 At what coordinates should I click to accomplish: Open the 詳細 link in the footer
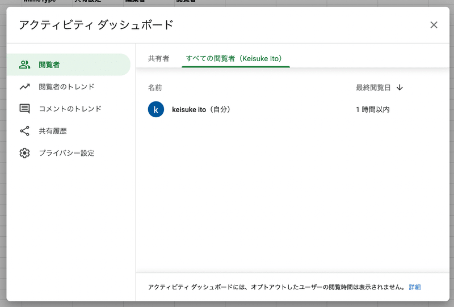click(415, 287)
